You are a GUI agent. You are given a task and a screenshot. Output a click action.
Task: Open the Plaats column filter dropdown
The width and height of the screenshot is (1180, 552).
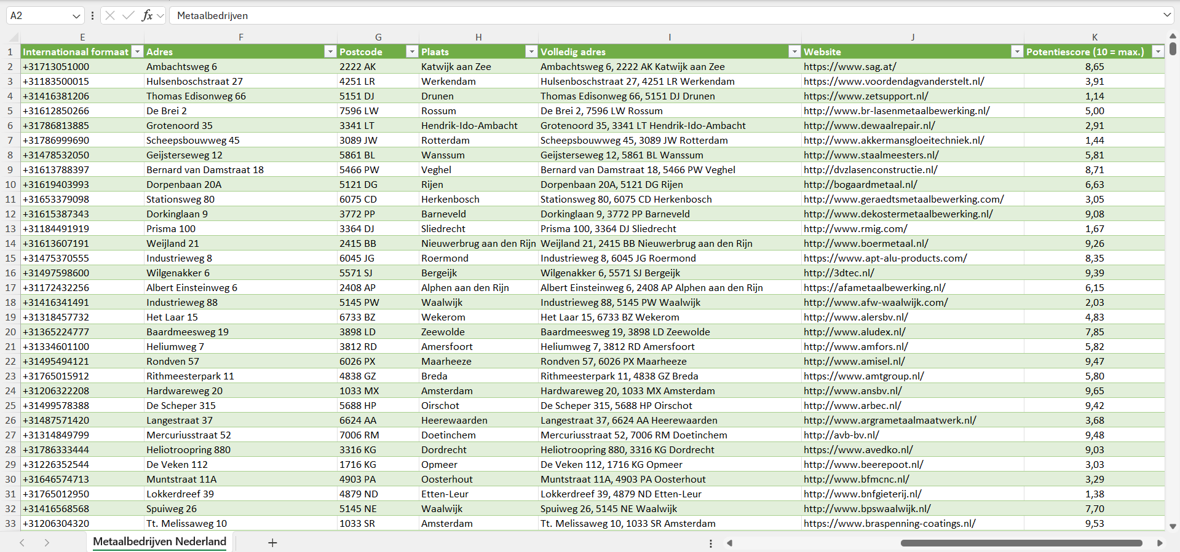[x=531, y=52]
